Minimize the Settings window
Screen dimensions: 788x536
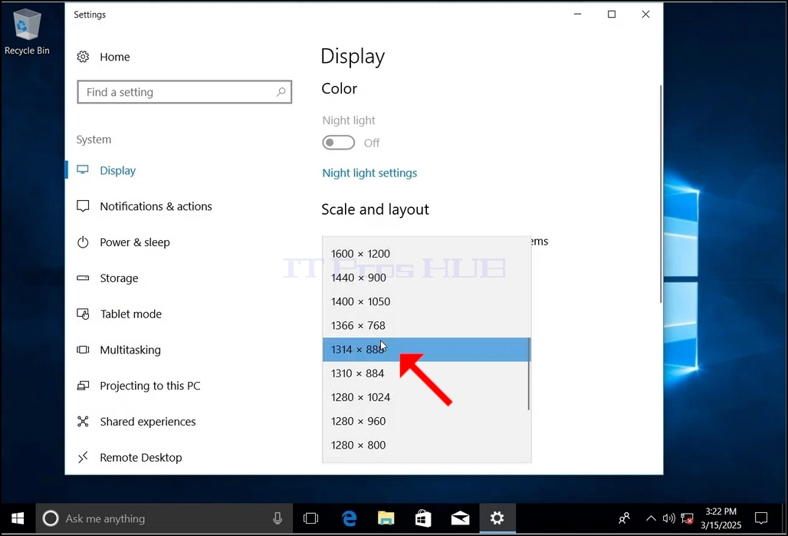(x=577, y=14)
